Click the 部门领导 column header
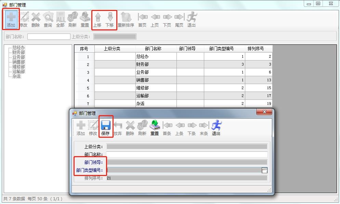This screenshot has width=340, height=204. 190,49
